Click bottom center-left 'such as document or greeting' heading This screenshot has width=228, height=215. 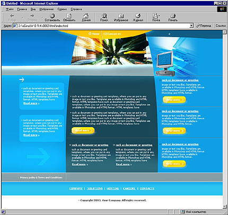pyautogui.click(x=90, y=145)
